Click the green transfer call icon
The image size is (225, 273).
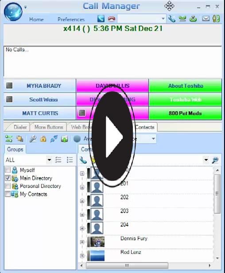[x=193, y=19]
